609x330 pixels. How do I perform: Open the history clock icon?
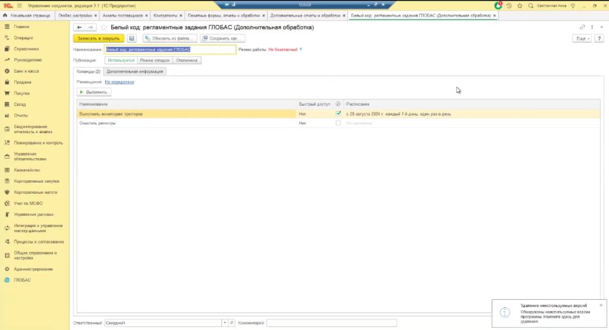pos(508,5)
